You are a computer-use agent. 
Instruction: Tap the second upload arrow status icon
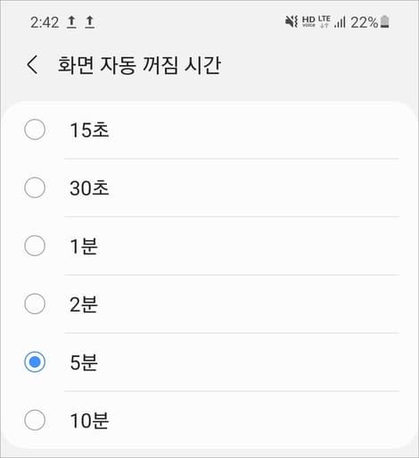[89, 22]
